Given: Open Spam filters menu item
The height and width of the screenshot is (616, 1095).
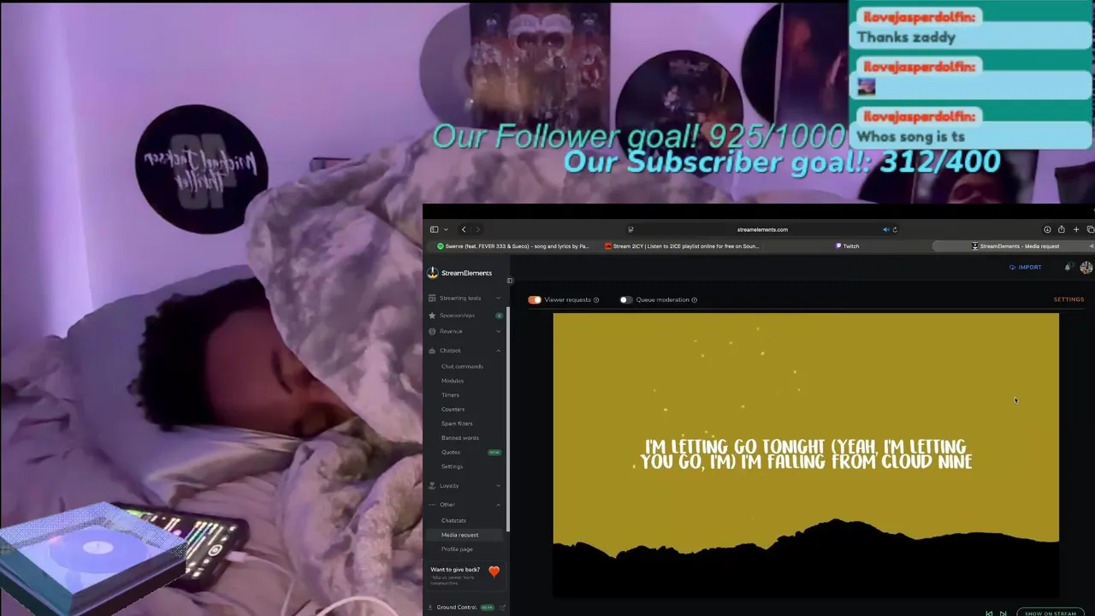Looking at the screenshot, I should [457, 423].
